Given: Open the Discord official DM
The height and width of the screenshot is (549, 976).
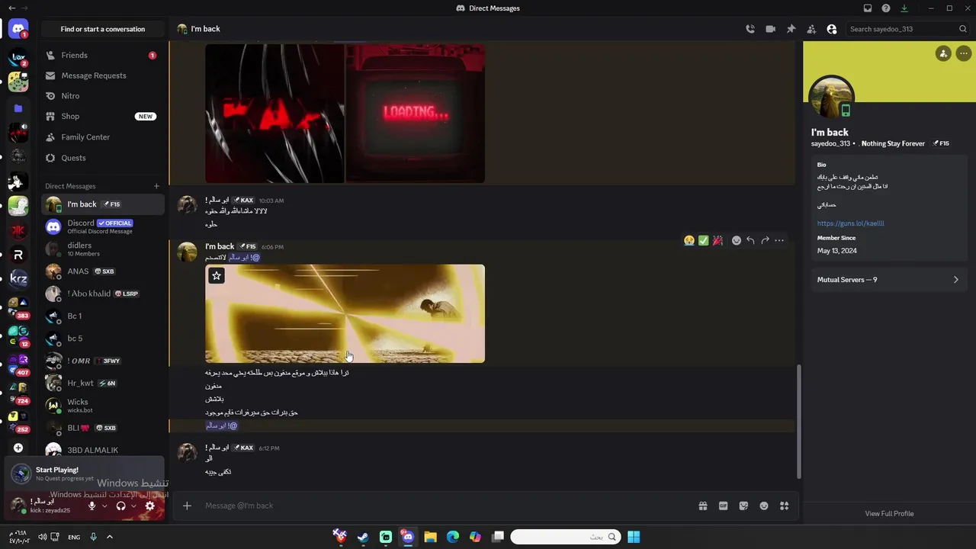Looking at the screenshot, I should click(103, 226).
